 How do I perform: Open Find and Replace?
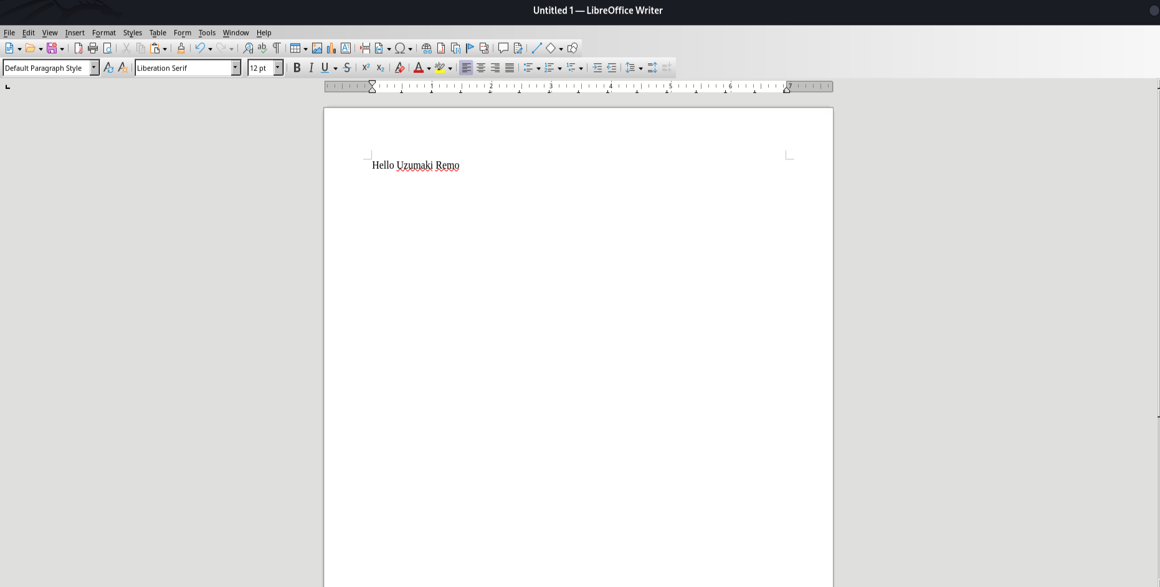pos(248,48)
